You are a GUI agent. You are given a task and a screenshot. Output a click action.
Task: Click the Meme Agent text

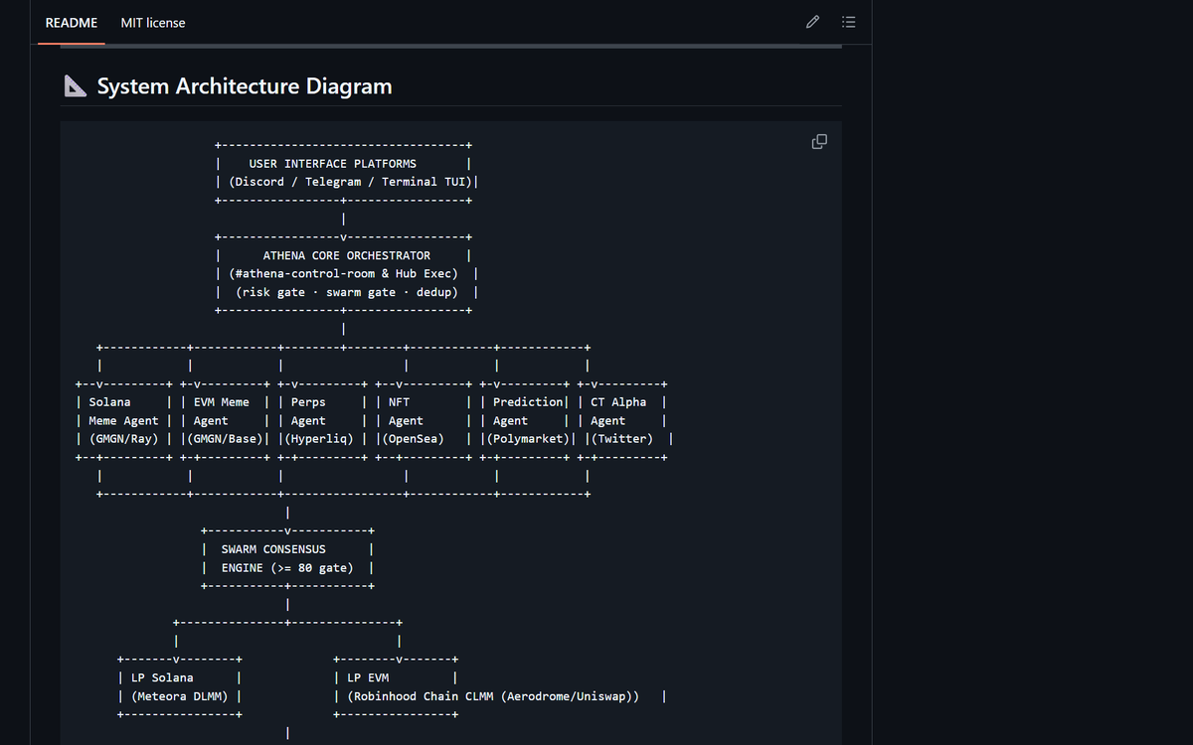pos(123,421)
